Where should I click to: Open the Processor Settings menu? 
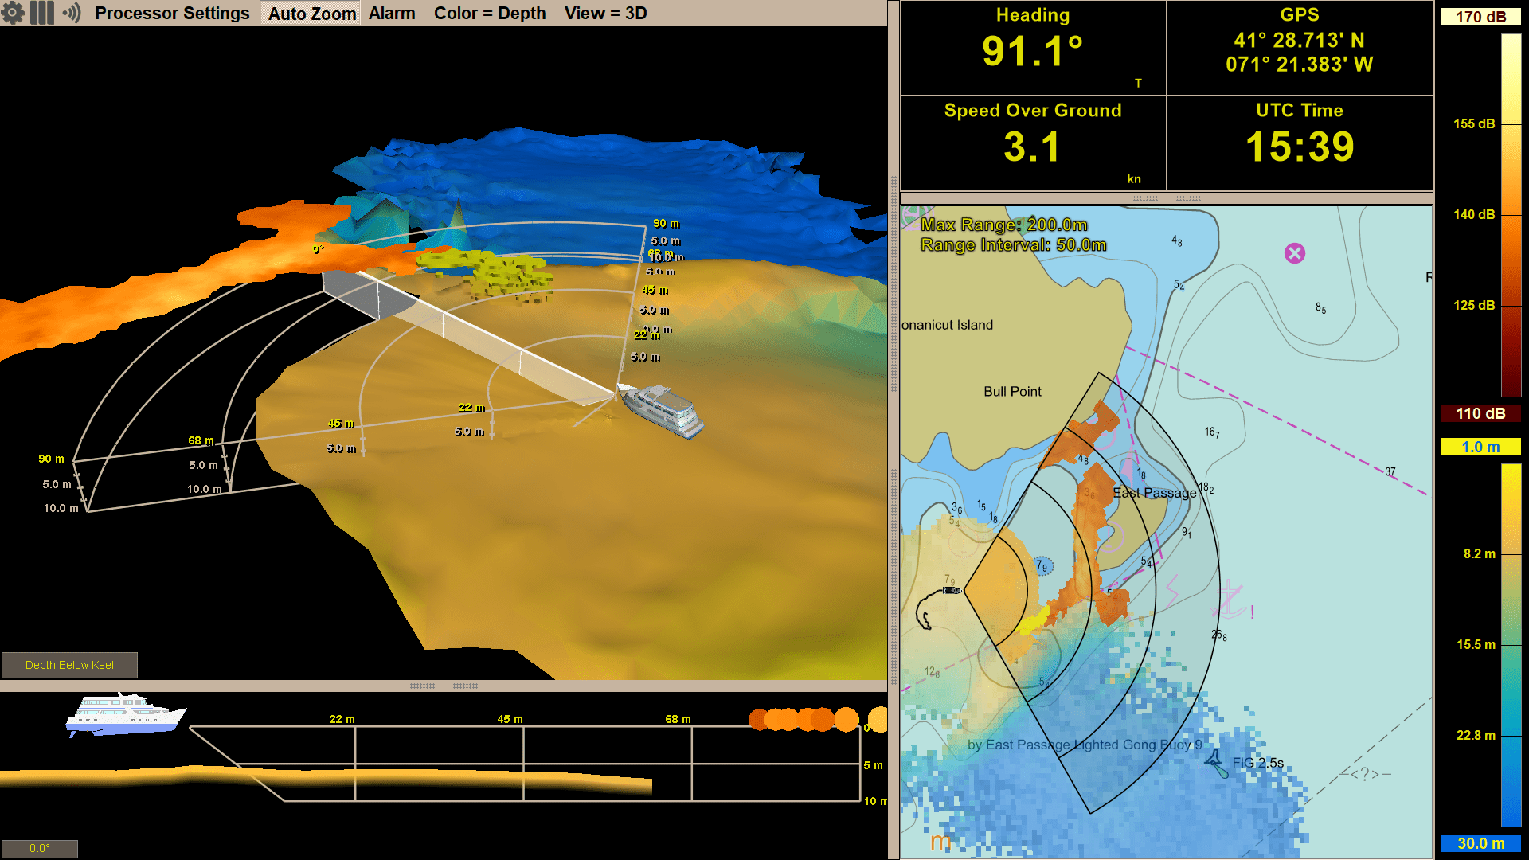pos(173,13)
